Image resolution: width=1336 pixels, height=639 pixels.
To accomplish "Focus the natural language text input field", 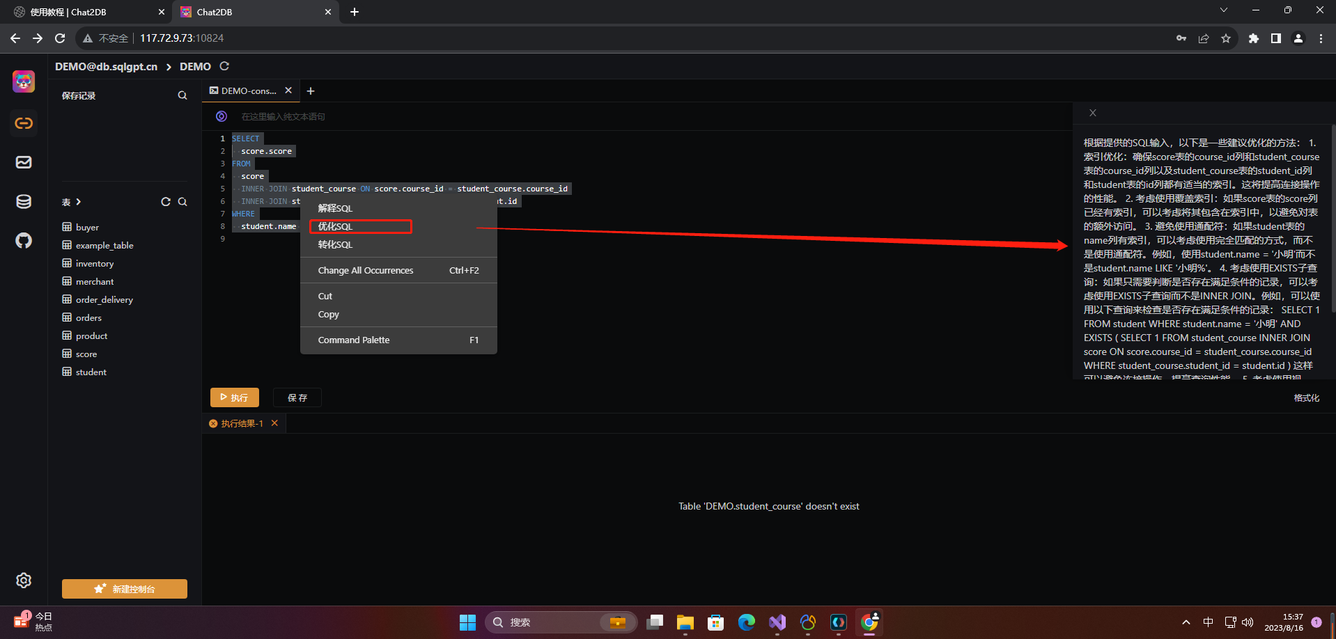I will coord(651,116).
